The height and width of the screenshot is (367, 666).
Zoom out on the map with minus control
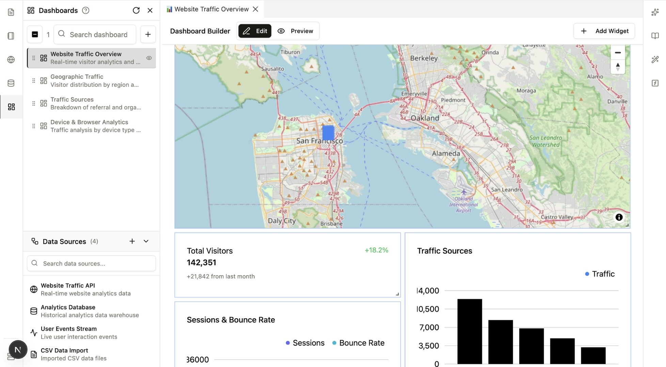618,52
